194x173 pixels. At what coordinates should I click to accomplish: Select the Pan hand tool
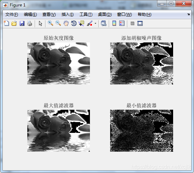pos(66,23)
